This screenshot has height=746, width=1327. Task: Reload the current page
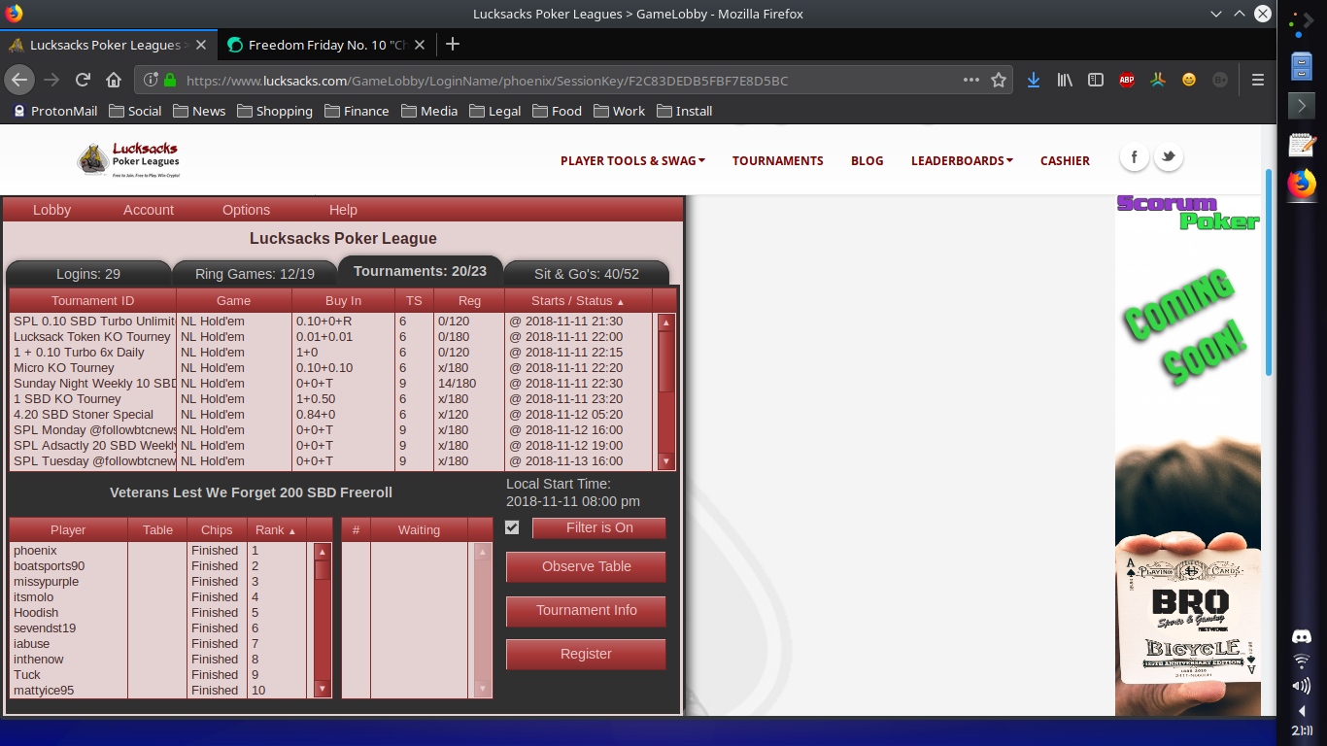[84, 80]
